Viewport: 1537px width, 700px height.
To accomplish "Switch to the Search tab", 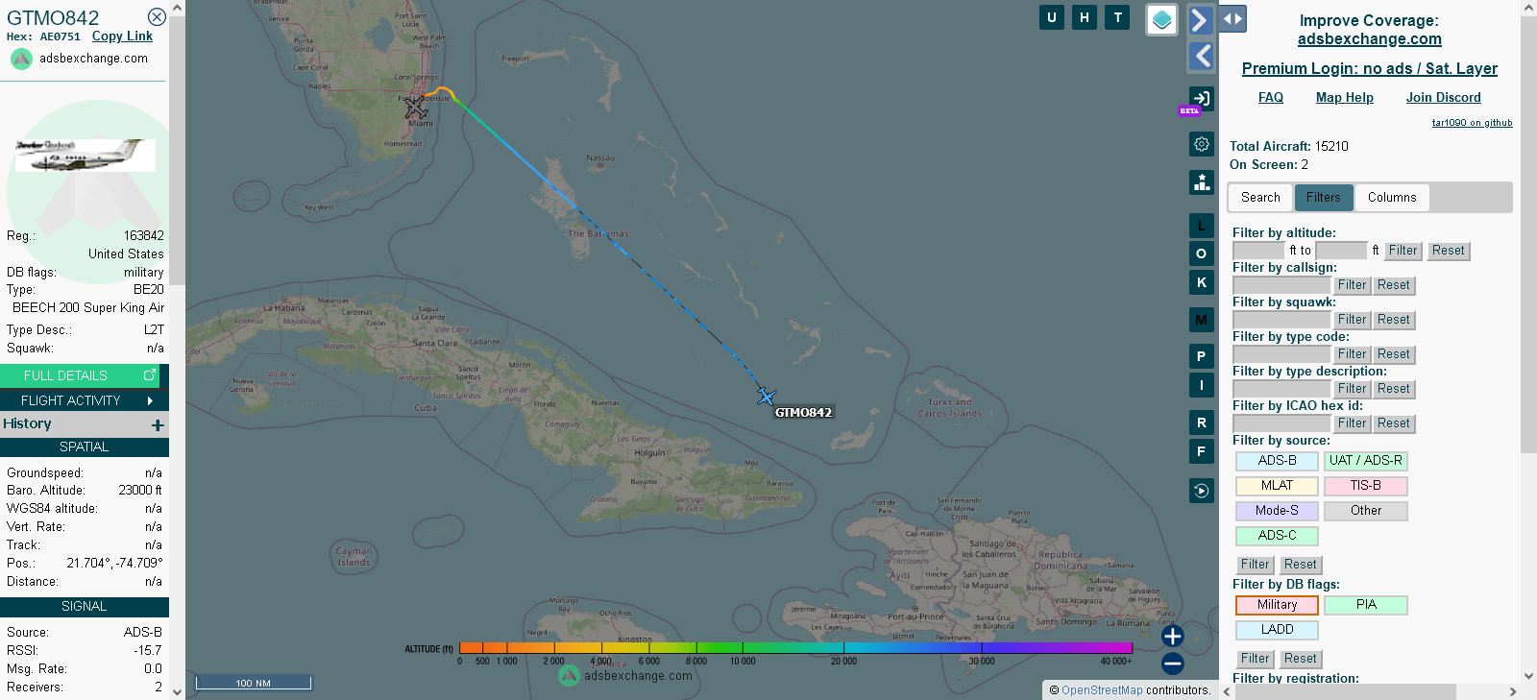I will (x=1260, y=198).
